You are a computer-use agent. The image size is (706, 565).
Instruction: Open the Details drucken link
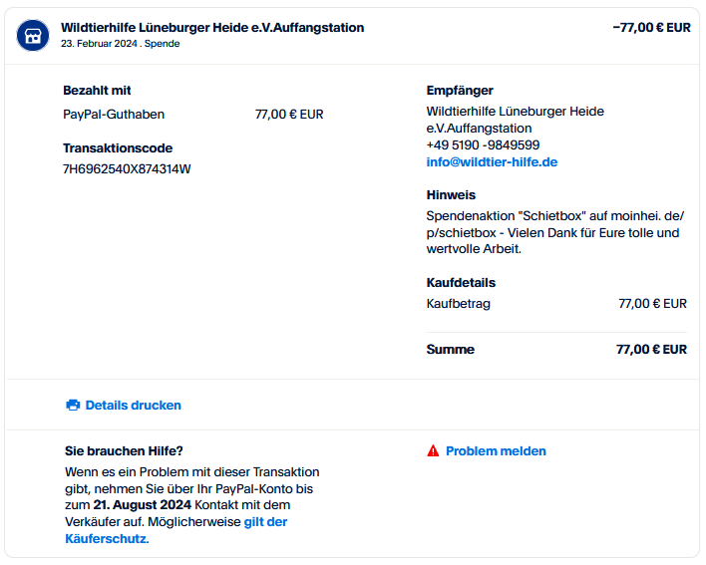pyautogui.click(x=134, y=405)
